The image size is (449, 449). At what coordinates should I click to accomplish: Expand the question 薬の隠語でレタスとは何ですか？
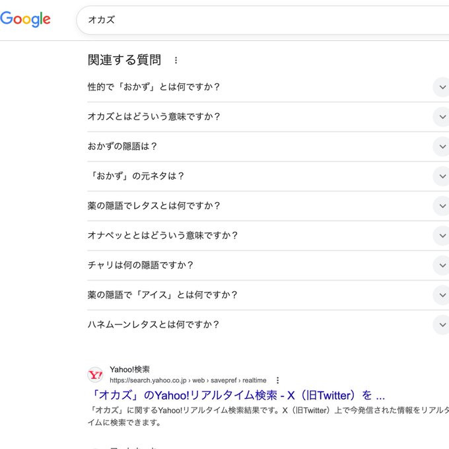pyautogui.click(x=155, y=206)
